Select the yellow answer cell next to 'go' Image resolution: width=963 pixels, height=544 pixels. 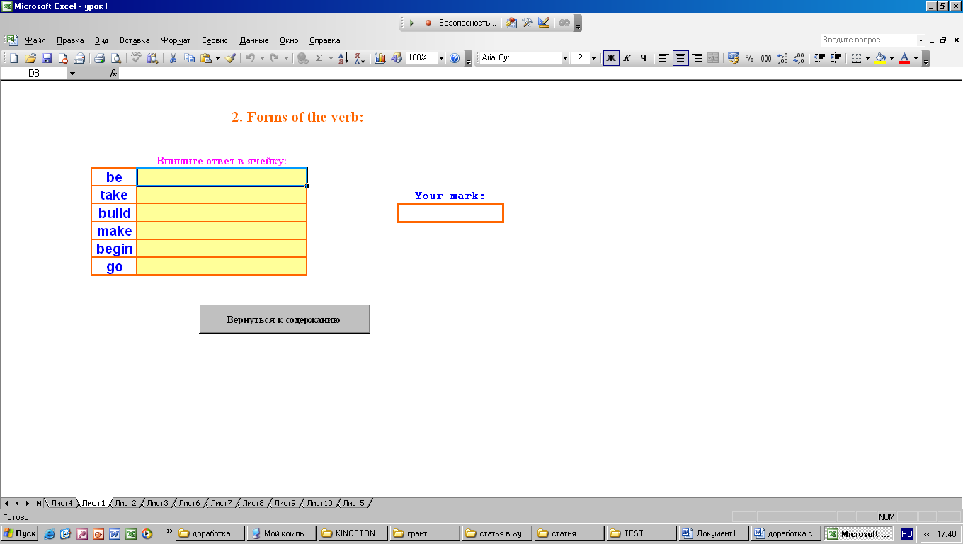pos(222,266)
